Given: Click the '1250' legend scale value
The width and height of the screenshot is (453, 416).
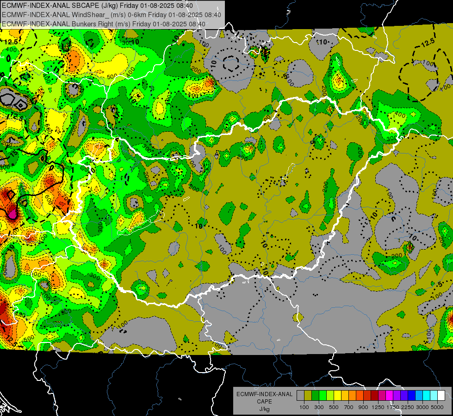Looking at the screenshot, I should point(378,407).
